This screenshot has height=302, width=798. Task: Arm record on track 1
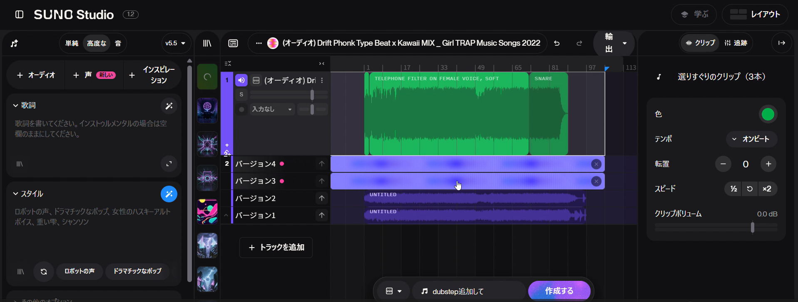coord(241,109)
